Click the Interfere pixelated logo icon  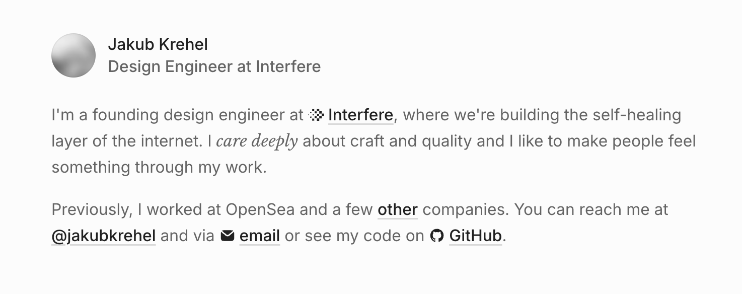pyautogui.click(x=316, y=115)
